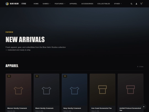Screen dimensions: 149x112
Task: Open the Accessories menu item
Action: (87, 4)
